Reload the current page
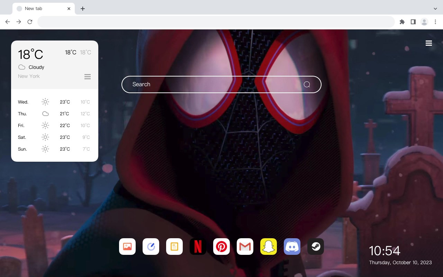The image size is (443, 277). pyautogui.click(x=30, y=22)
